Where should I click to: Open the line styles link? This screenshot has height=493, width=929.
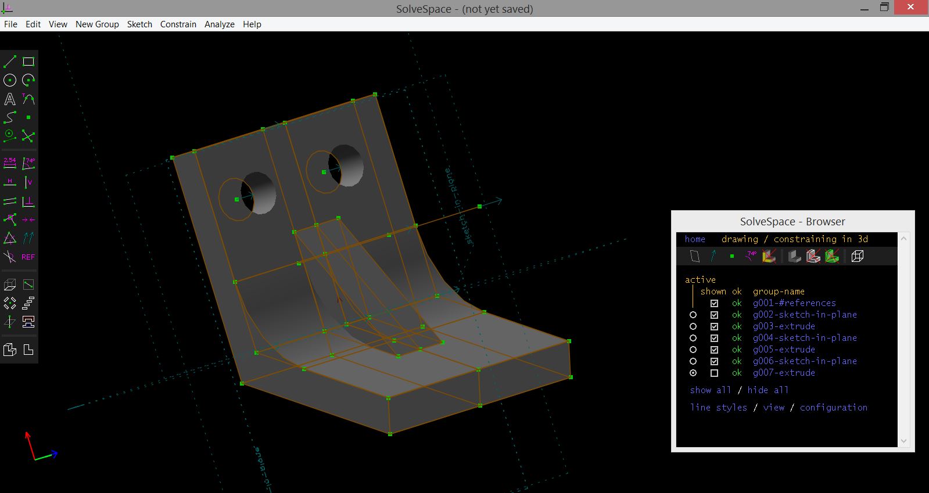point(719,408)
